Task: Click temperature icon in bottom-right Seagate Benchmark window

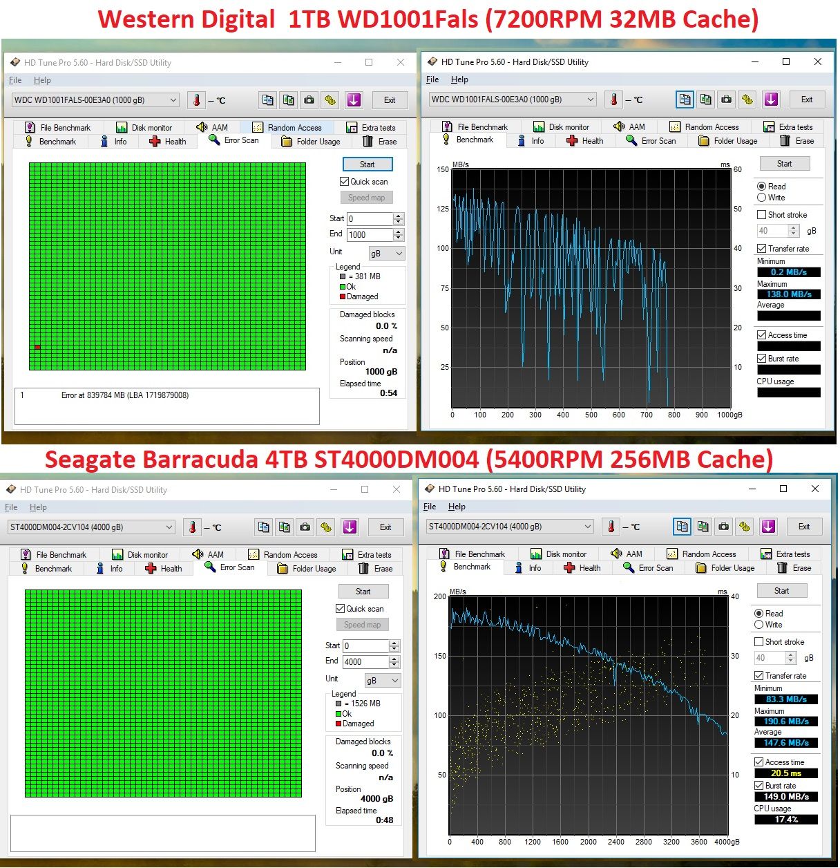Action: [611, 527]
